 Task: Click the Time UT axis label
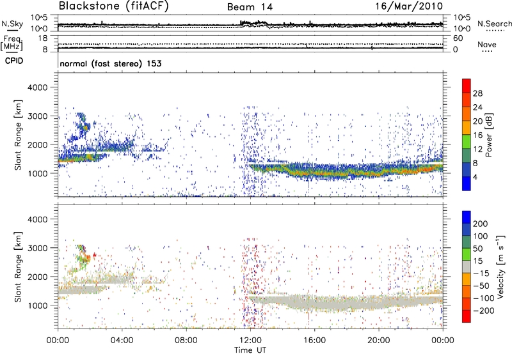point(250,350)
